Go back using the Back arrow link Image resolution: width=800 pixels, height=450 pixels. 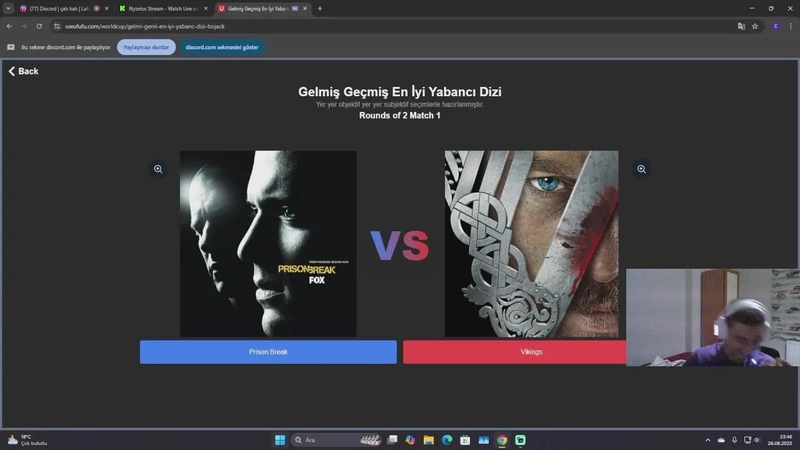pyautogui.click(x=23, y=71)
